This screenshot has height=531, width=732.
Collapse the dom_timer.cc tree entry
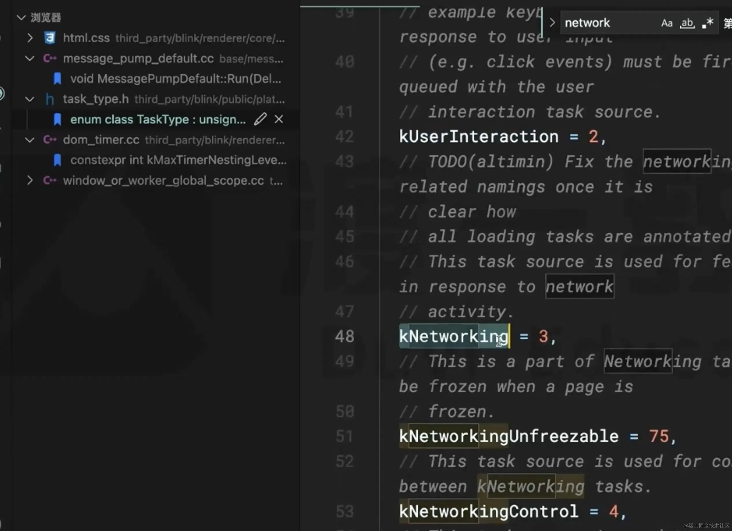pos(30,140)
